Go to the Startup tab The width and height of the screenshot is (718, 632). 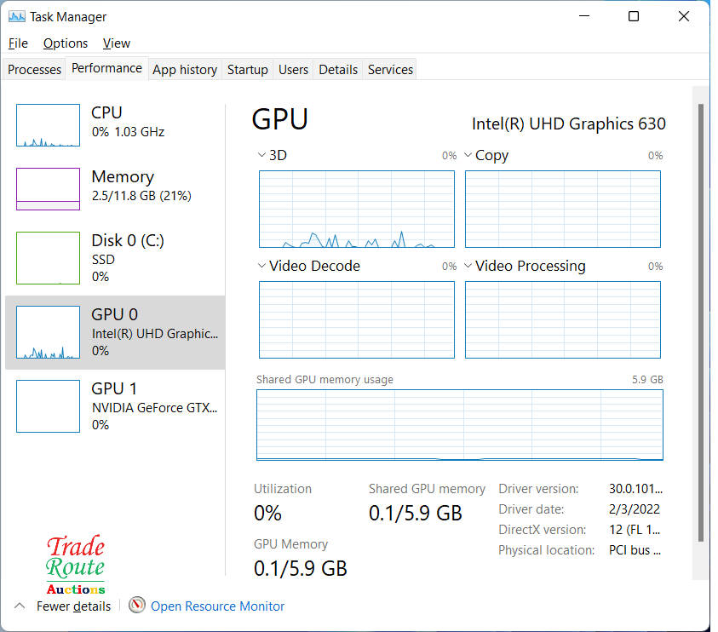point(248,70)
